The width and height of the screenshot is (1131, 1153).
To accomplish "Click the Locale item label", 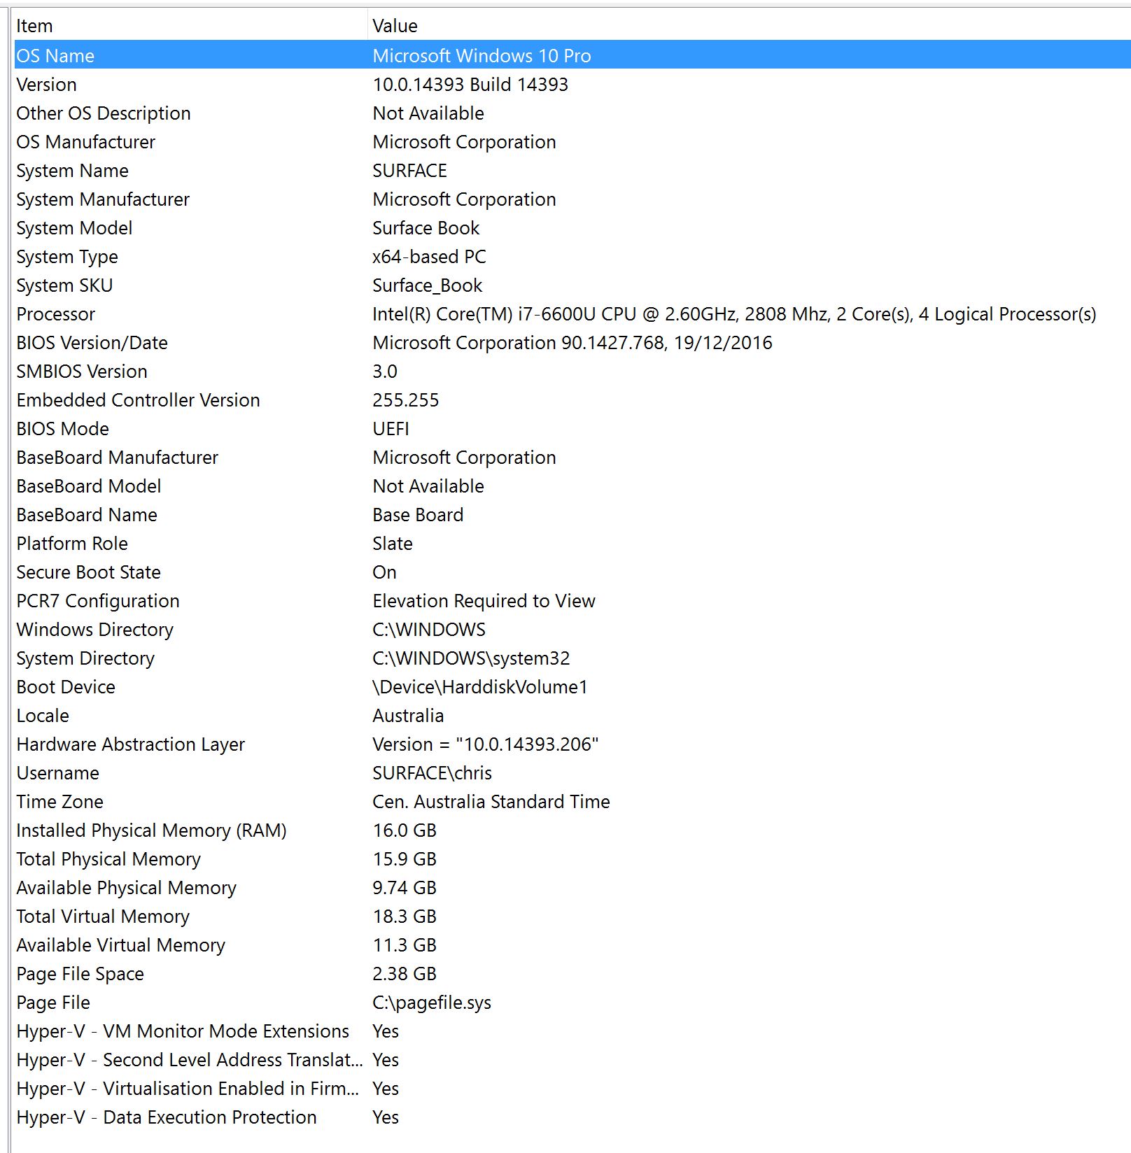I will (x=43, y=716).
